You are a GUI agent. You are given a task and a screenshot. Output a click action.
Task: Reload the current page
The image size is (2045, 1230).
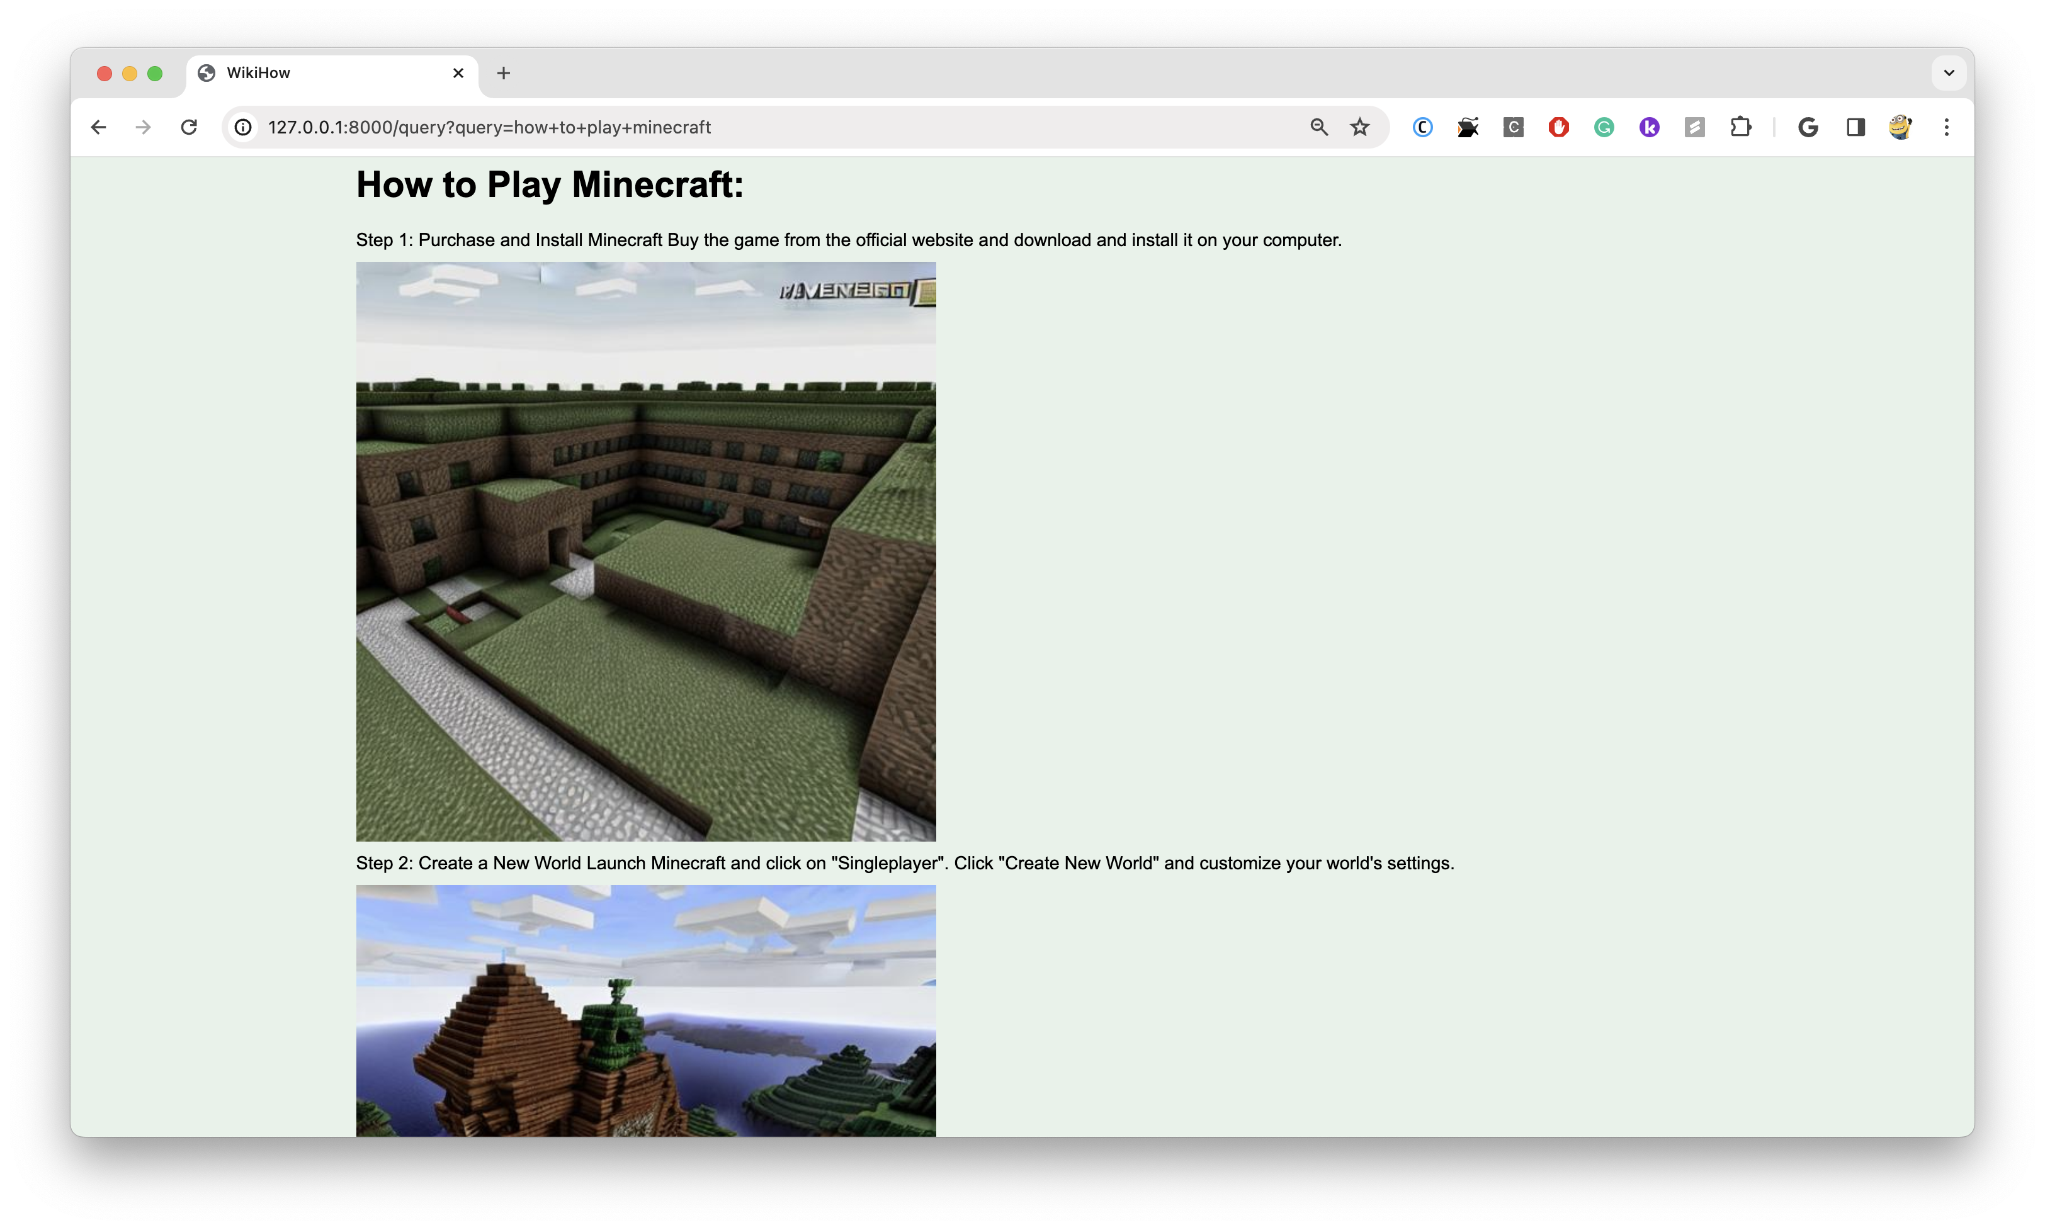pos(189,127)
